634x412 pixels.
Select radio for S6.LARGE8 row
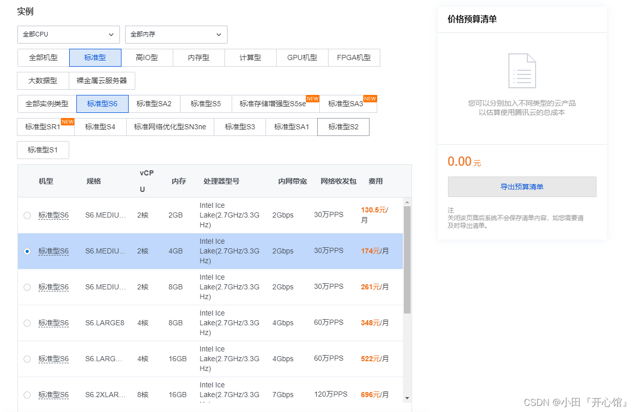tap(27, 323)
